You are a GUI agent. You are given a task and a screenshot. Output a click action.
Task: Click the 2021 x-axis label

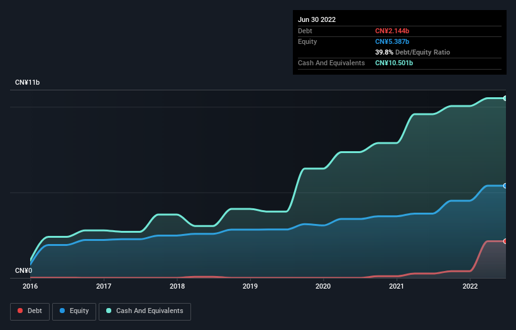[x=397, y=286]
